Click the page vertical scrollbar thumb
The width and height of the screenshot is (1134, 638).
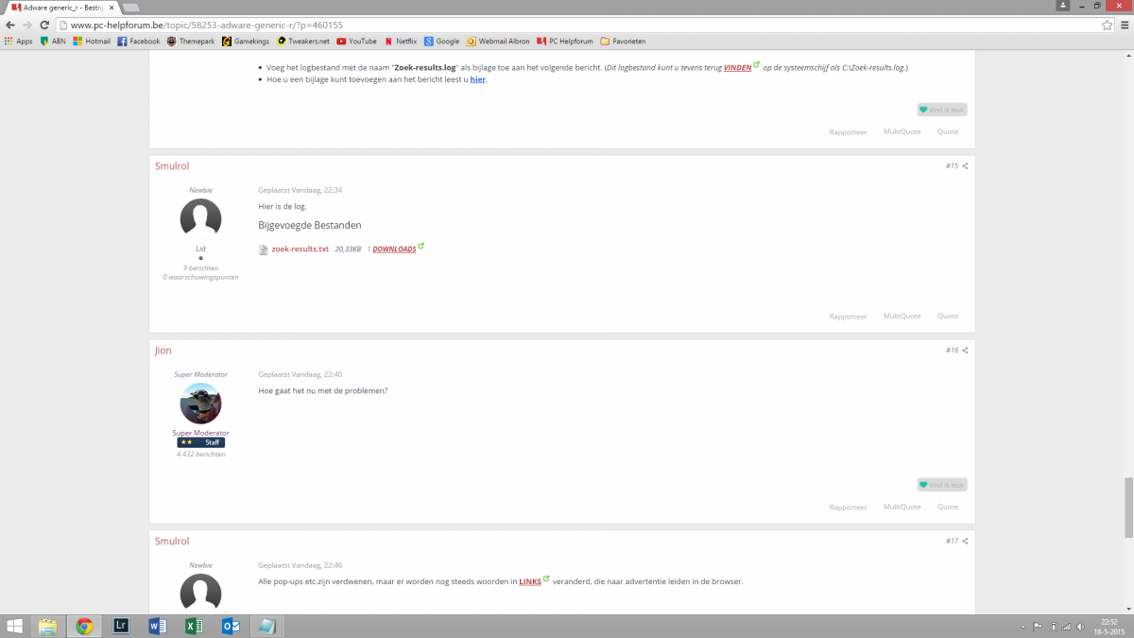pos(1128,508)
